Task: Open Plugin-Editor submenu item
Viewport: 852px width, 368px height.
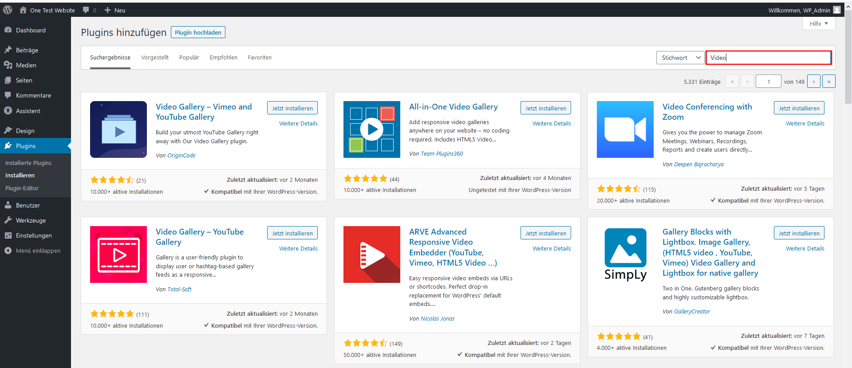Action: 22,188
